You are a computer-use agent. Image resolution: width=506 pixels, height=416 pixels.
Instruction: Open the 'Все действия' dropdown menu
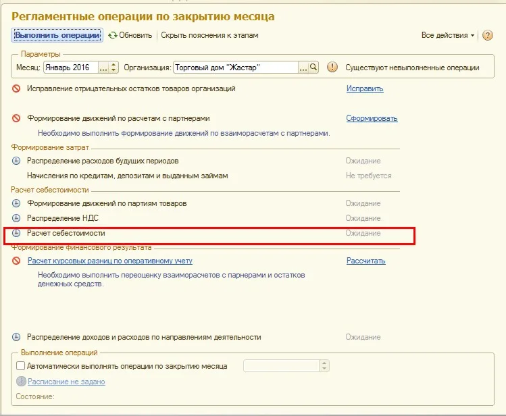coord(448,35)
